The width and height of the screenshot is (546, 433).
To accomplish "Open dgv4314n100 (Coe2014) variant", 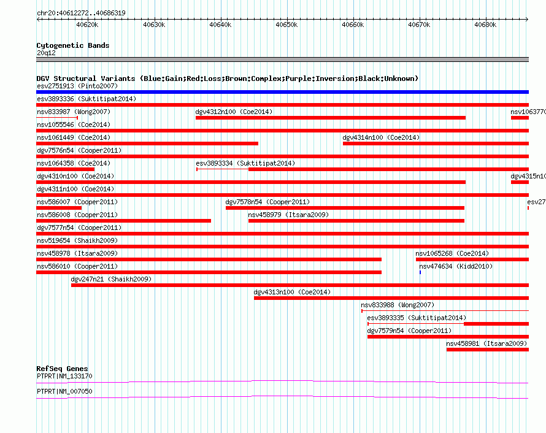I will [381, 137].
